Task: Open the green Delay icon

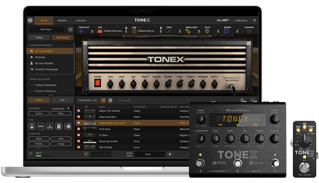Action: tap(207, 31)
